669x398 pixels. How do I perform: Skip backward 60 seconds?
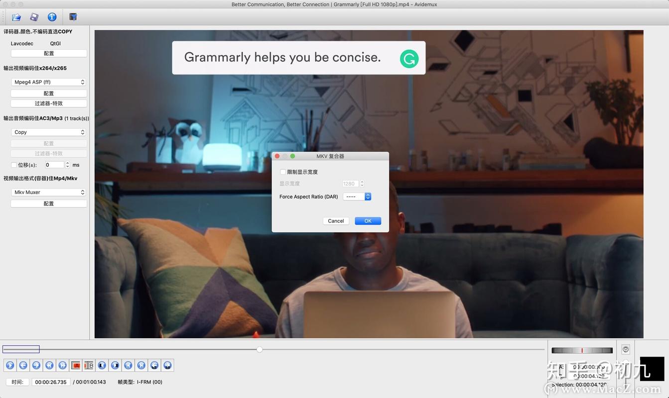pyautogui.click(x=154, y=365)
